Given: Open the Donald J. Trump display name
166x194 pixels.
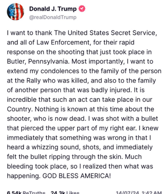Looking at the screenshot, I should tap(53, 9).
